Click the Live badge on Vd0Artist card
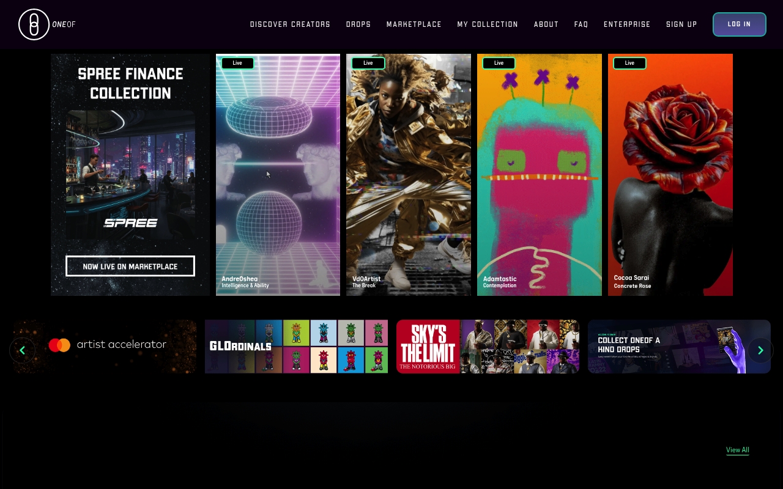Screen dimensions: 783x489 pyautogui.click(x=368, y=63)
